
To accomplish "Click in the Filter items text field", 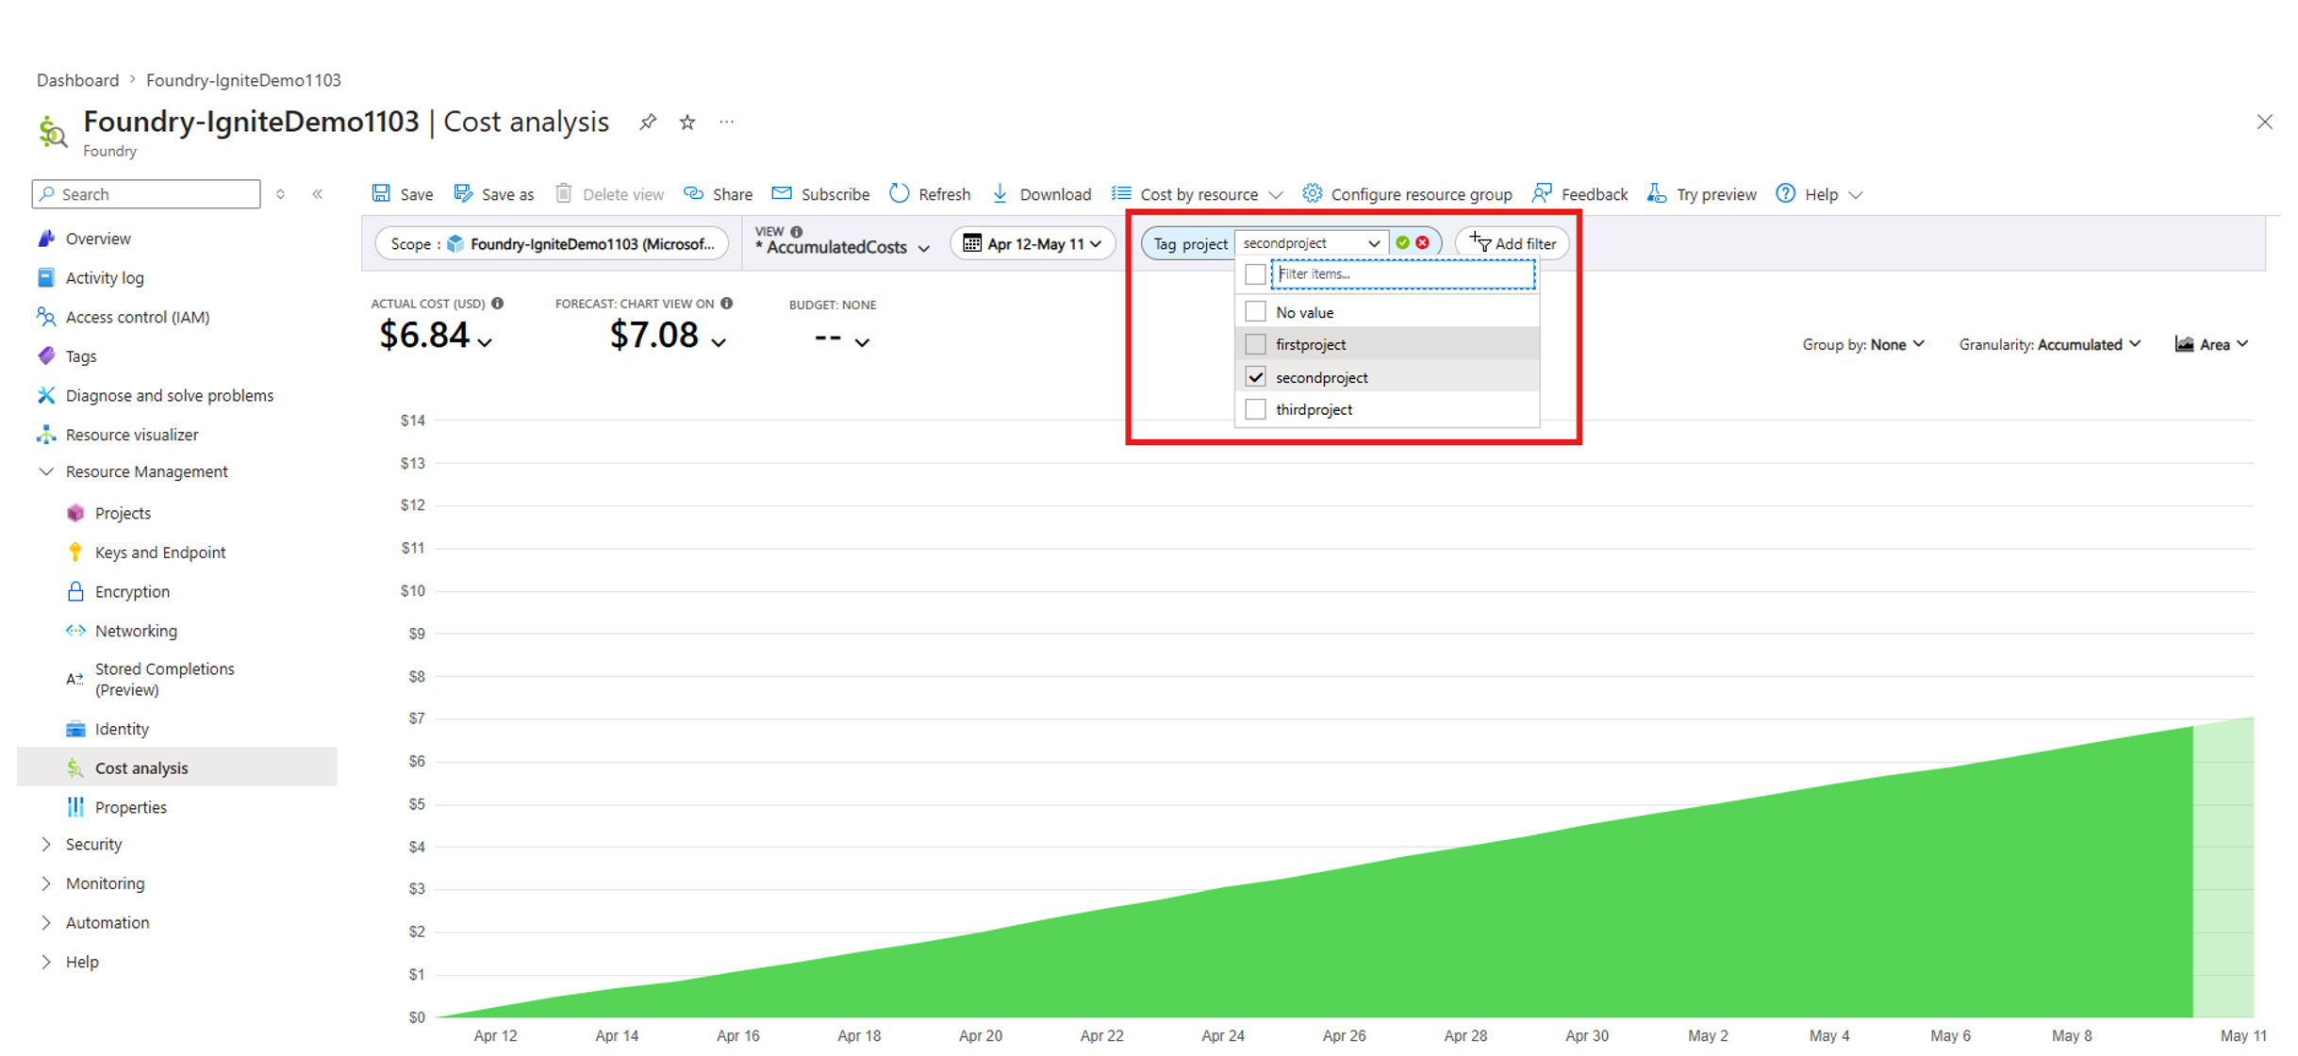I will pyautogui.click(x=1403, y=274).
